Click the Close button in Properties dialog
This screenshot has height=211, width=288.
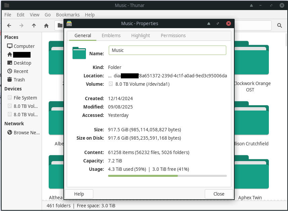[219, 194]
